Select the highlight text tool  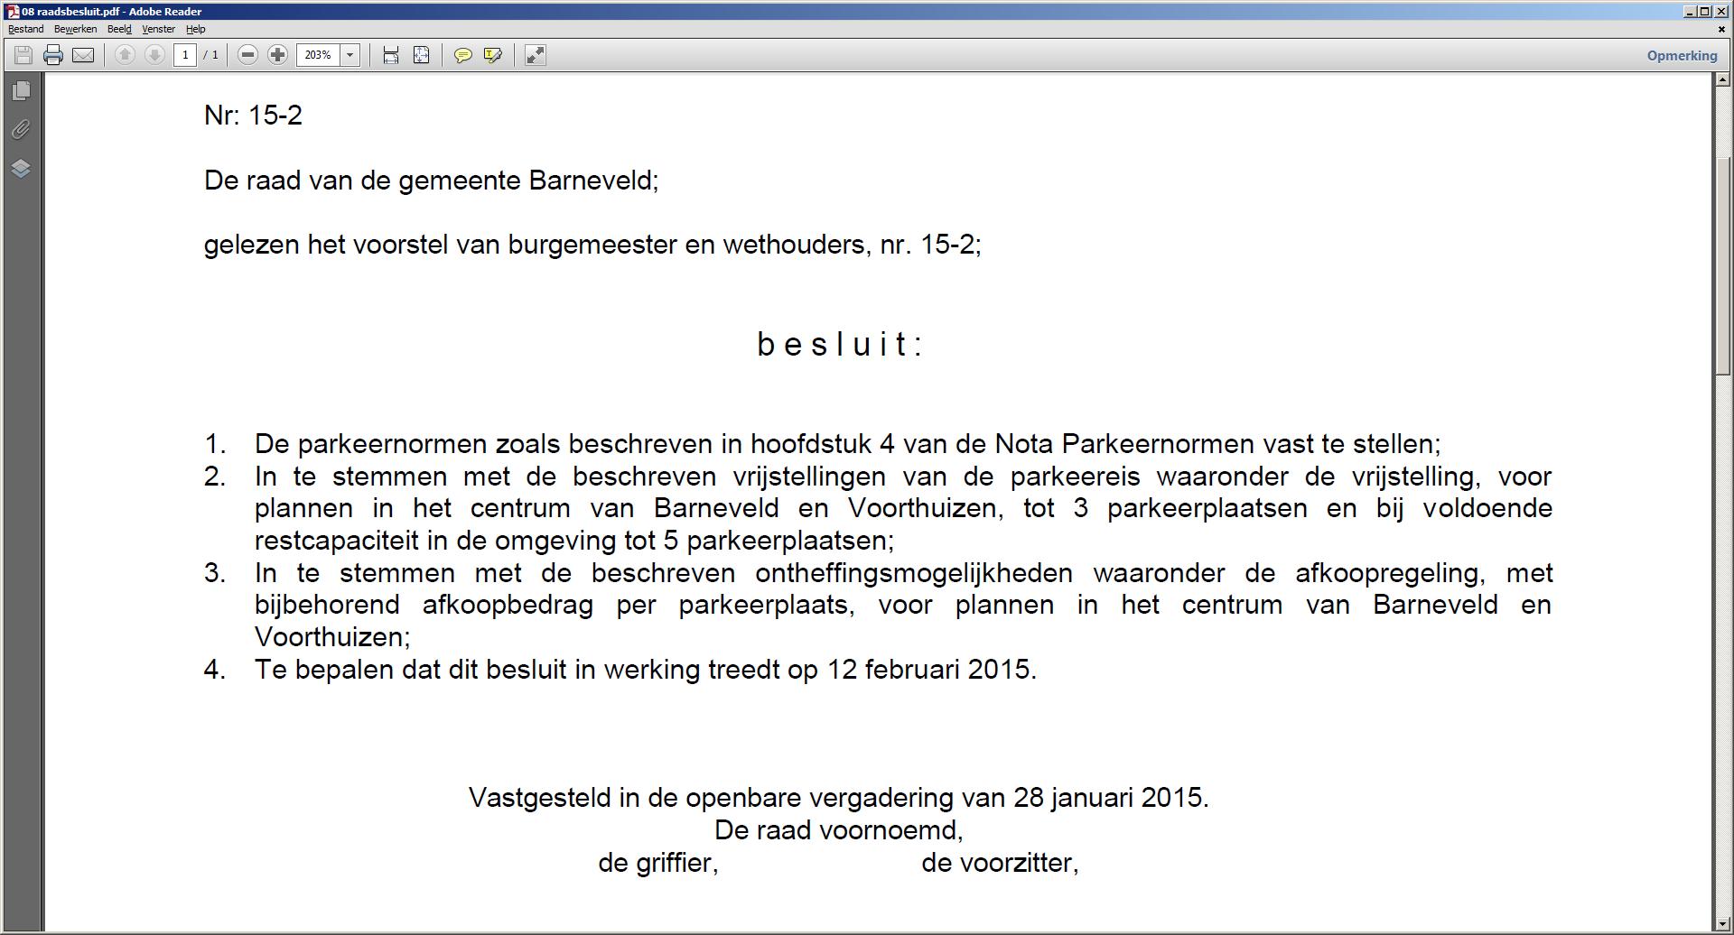click(x=493, y=55)
